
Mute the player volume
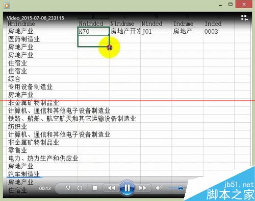159,188
